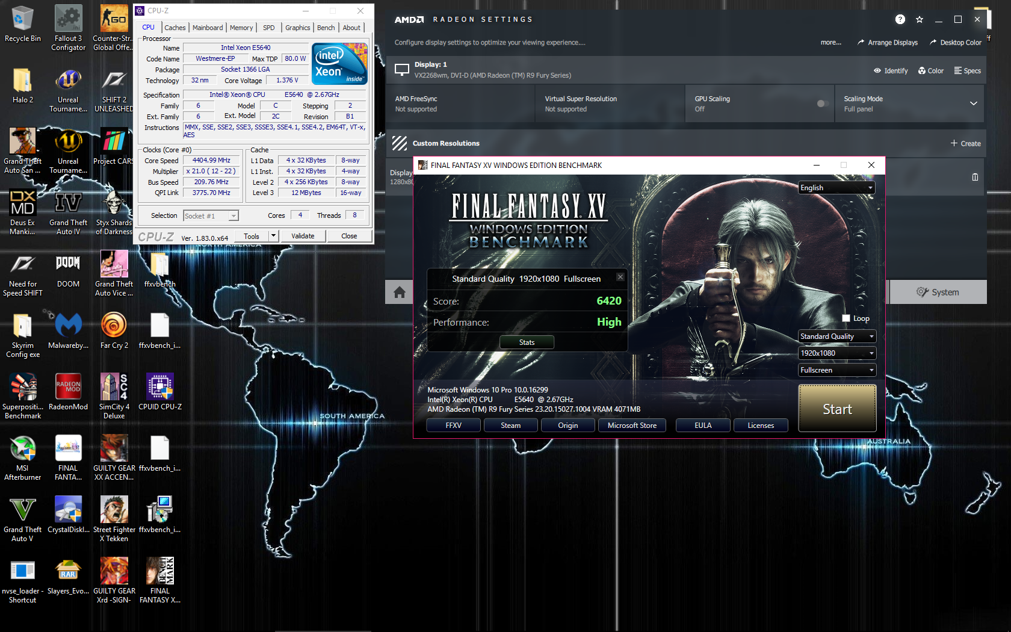Open Grand Theft Auto IV icon
This screenshot has height=632, width=1011.
(x=68, y=212)
